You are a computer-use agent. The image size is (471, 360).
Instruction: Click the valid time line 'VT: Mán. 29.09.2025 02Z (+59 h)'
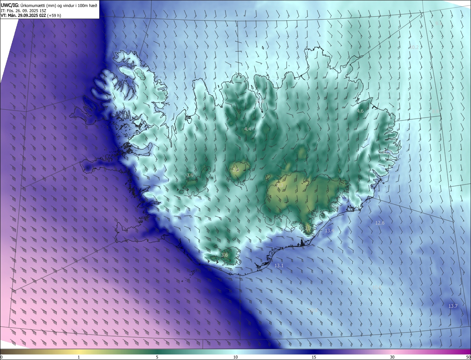coord(31,16)
